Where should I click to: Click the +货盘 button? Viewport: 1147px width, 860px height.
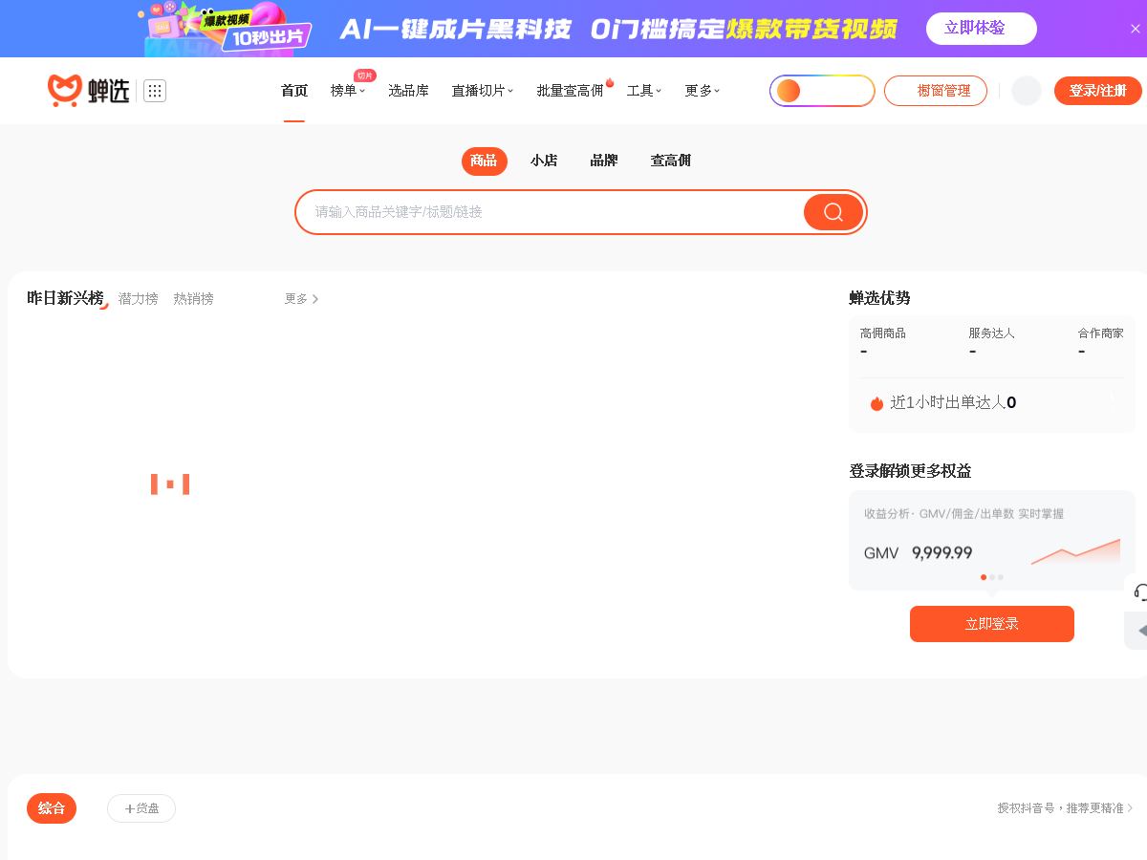point(141,808)
